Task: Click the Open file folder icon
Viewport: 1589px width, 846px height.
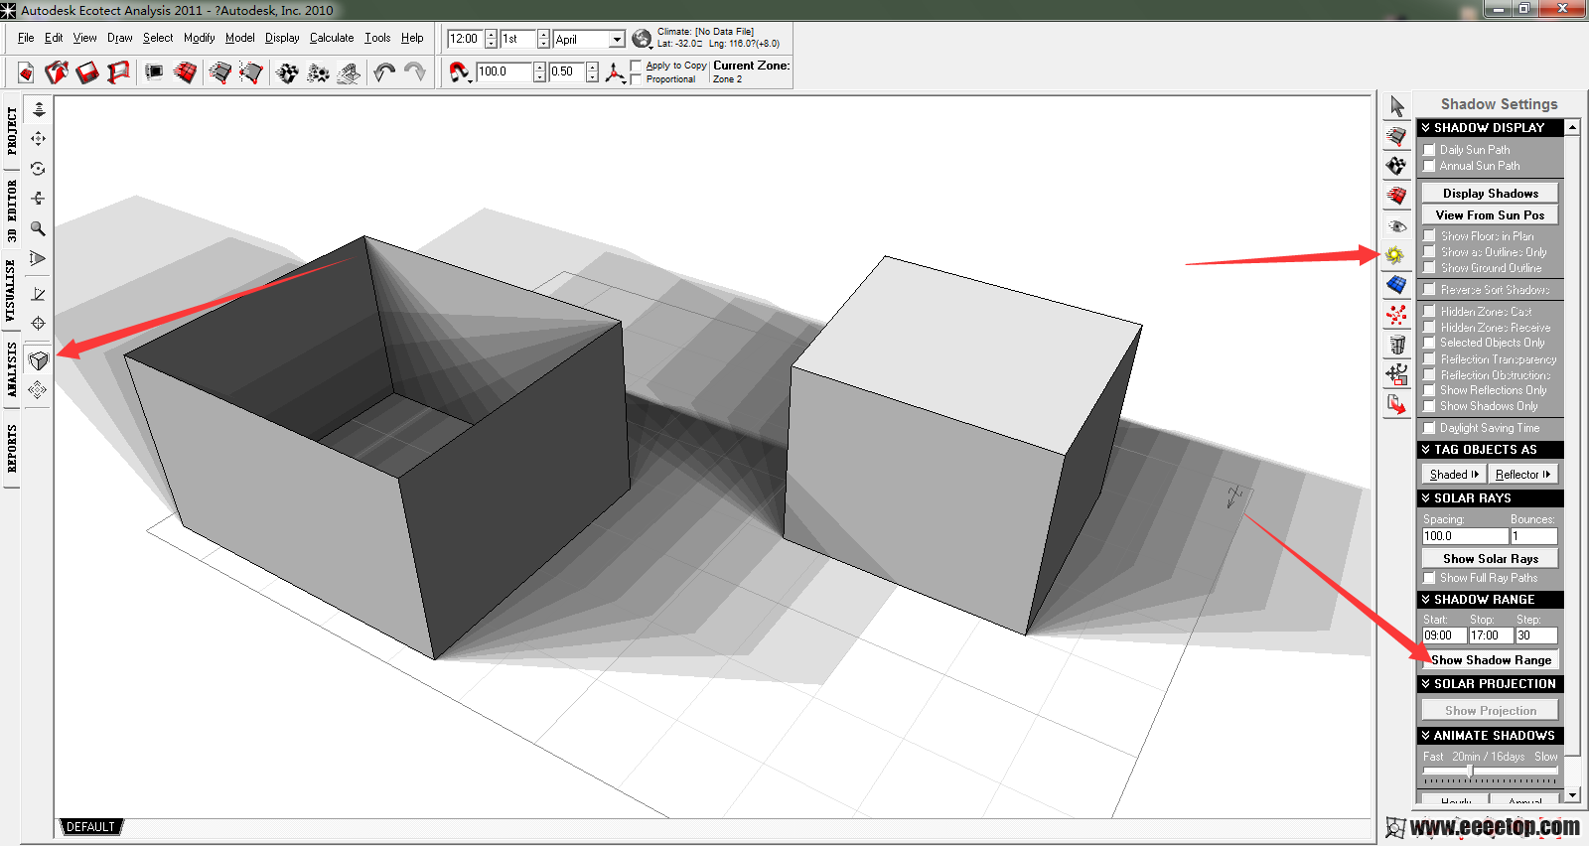Action: [x=57, y=72]
